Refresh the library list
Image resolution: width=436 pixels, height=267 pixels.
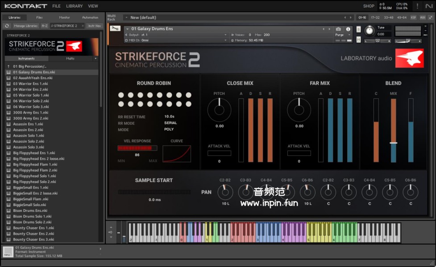click(7, 26)
